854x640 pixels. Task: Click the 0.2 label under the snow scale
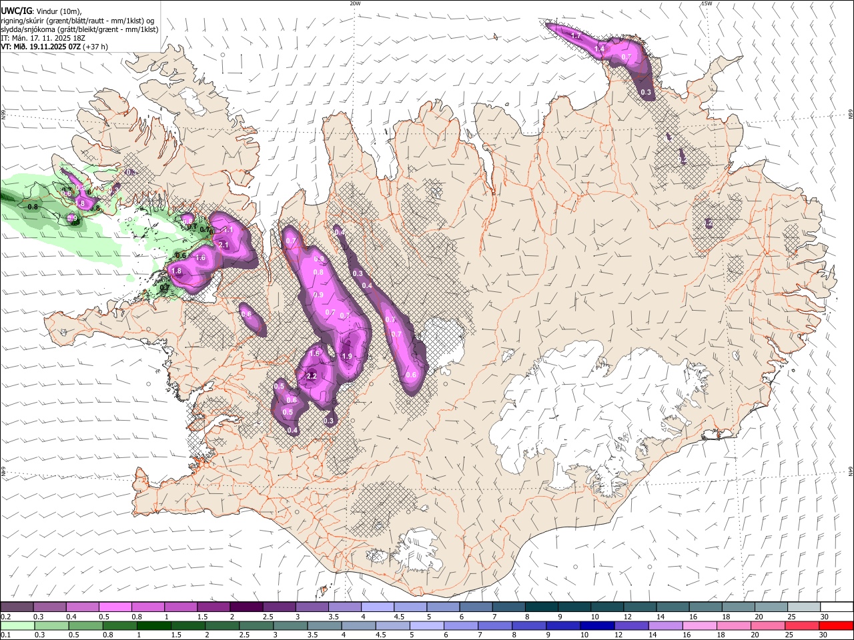(x=6, y=617)
